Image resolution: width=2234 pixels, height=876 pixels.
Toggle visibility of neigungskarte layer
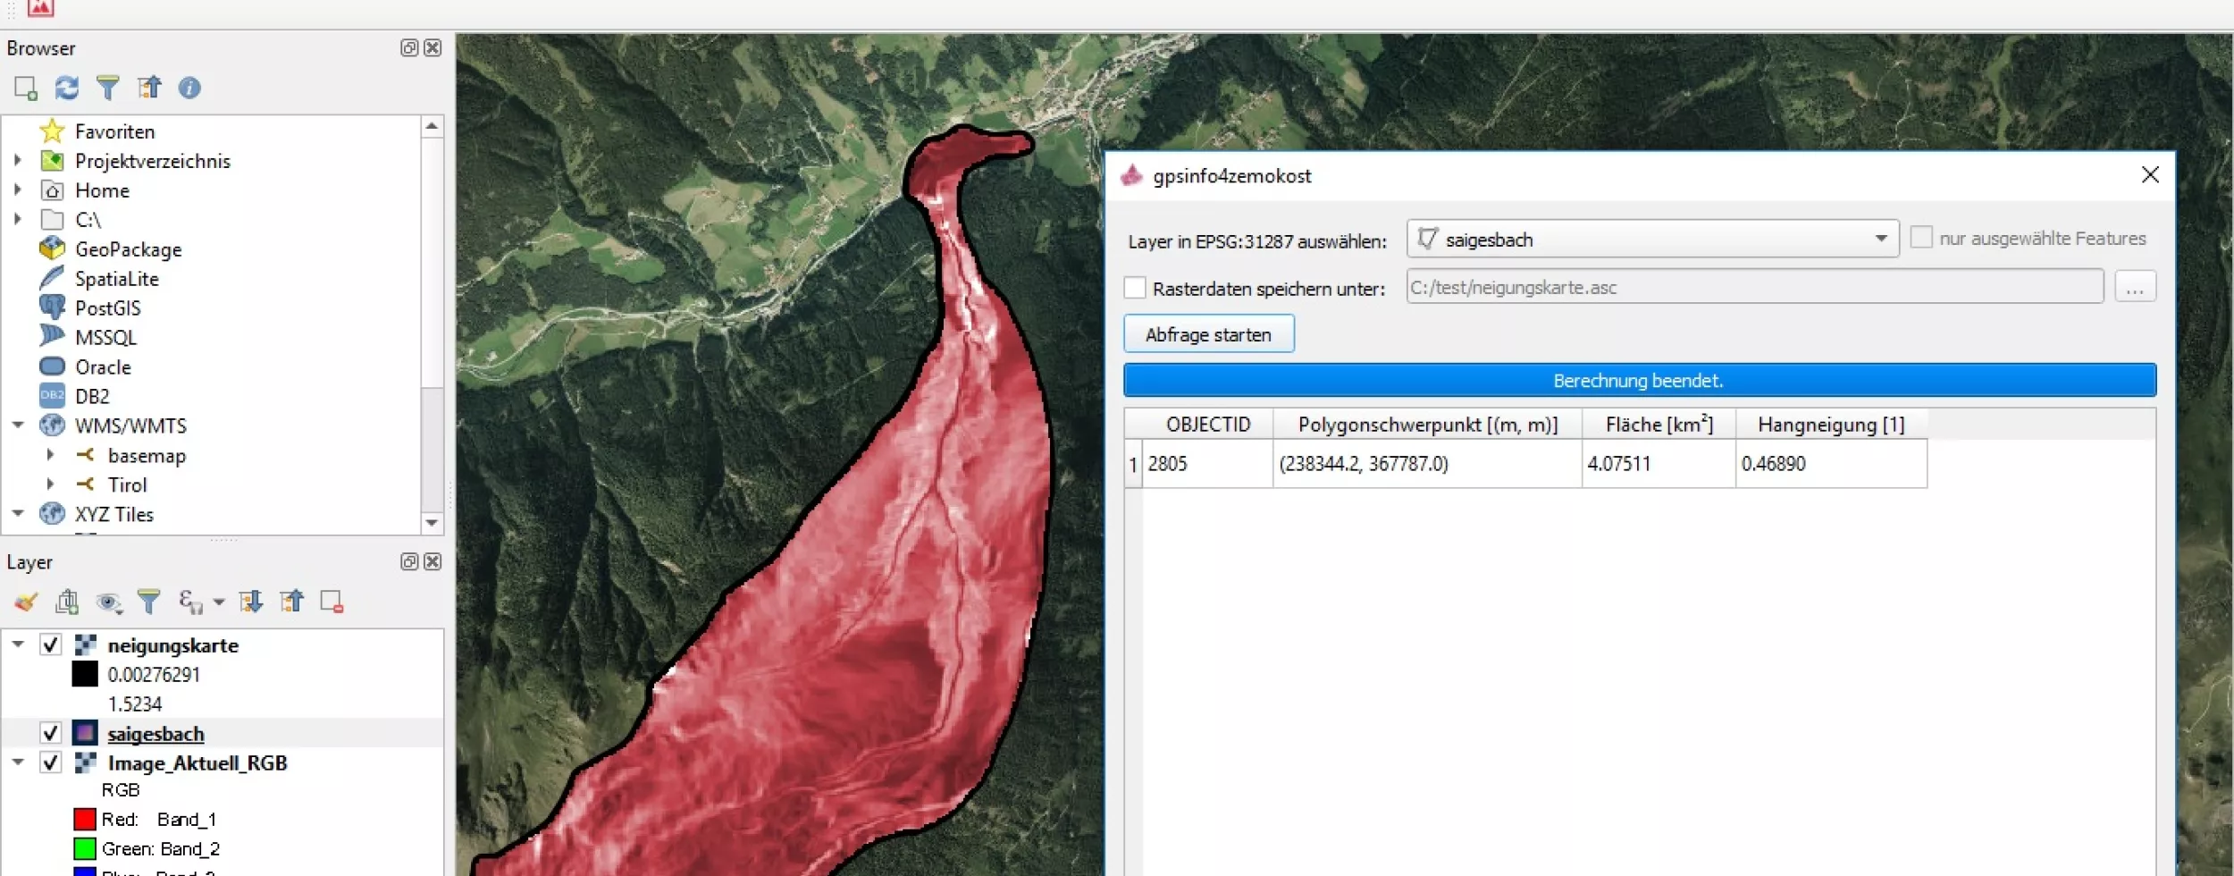(x=51, y=644)
